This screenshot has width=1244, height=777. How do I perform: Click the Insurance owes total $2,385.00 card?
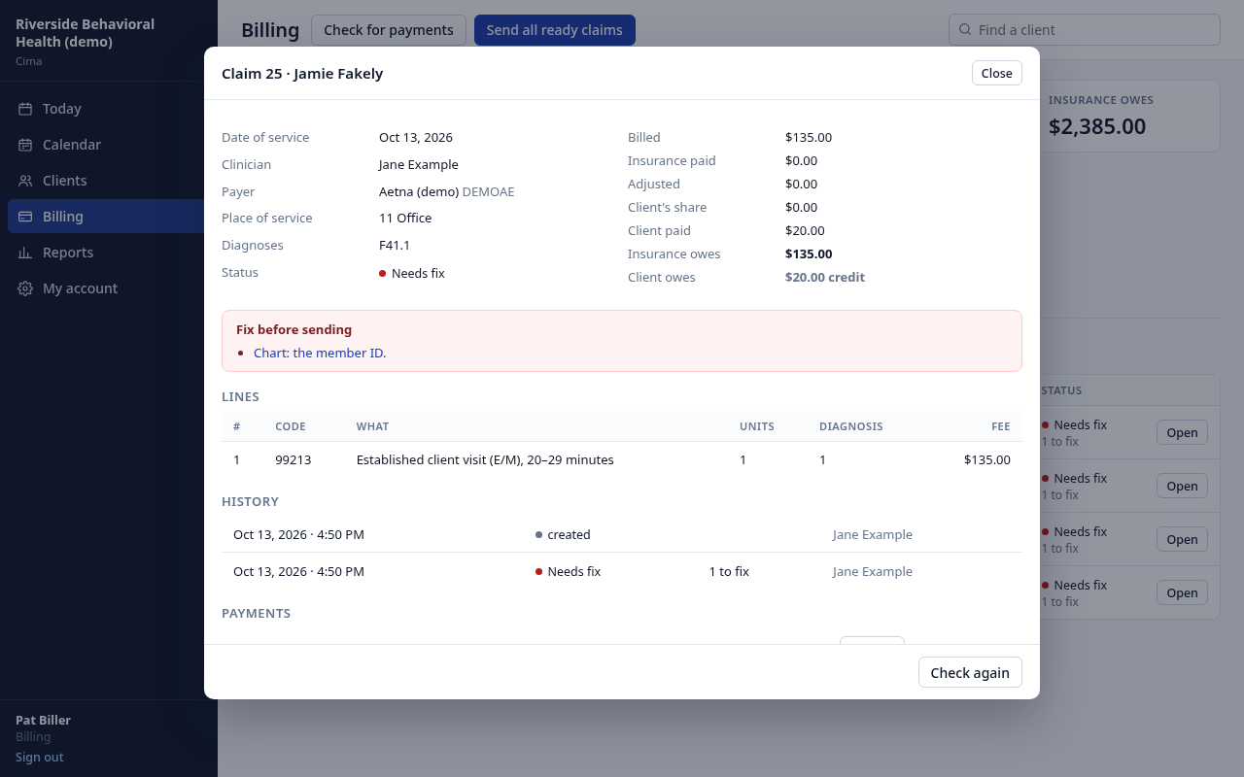point(1128,116)
